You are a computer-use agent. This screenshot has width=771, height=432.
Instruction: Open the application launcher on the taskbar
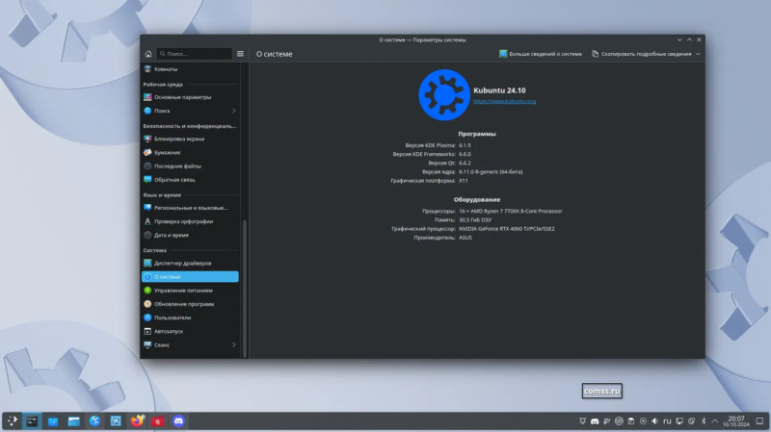point(12,420)
